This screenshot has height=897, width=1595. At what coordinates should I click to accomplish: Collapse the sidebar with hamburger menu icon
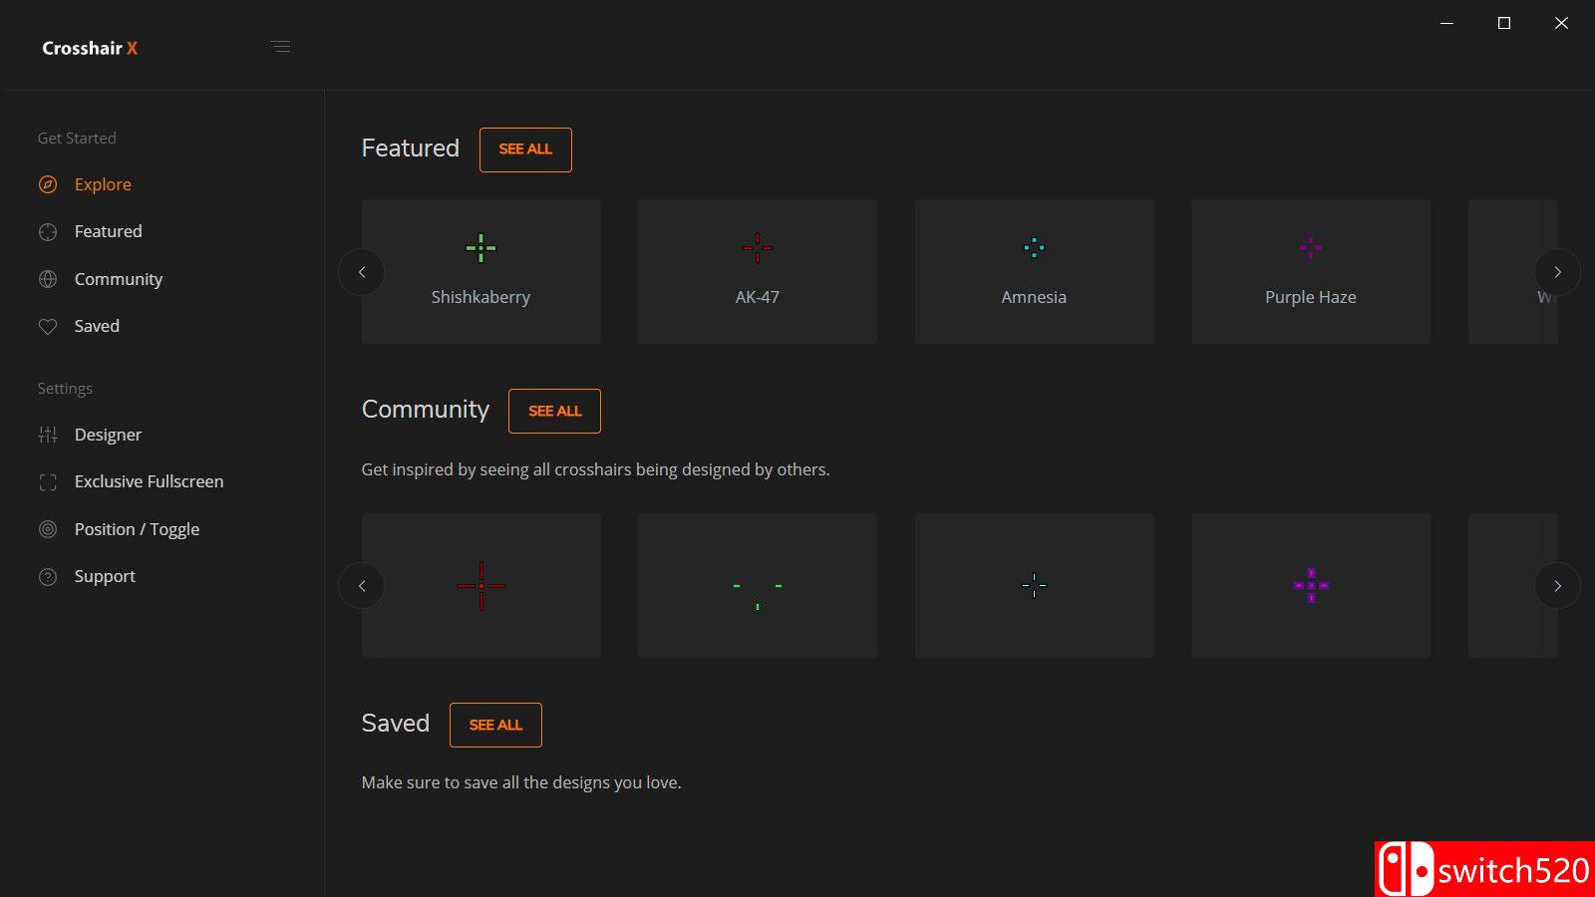[x=280, y=47]
